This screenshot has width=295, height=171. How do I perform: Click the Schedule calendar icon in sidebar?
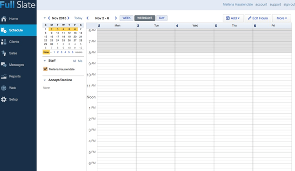tap(4, 30)
